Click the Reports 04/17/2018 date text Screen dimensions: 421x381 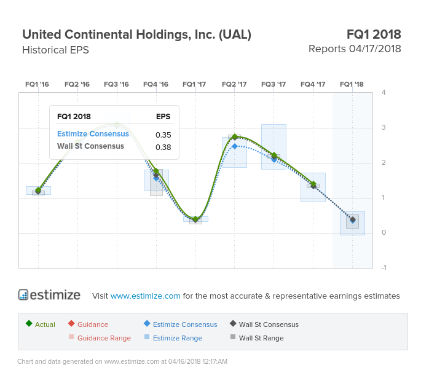click(355, 49)
